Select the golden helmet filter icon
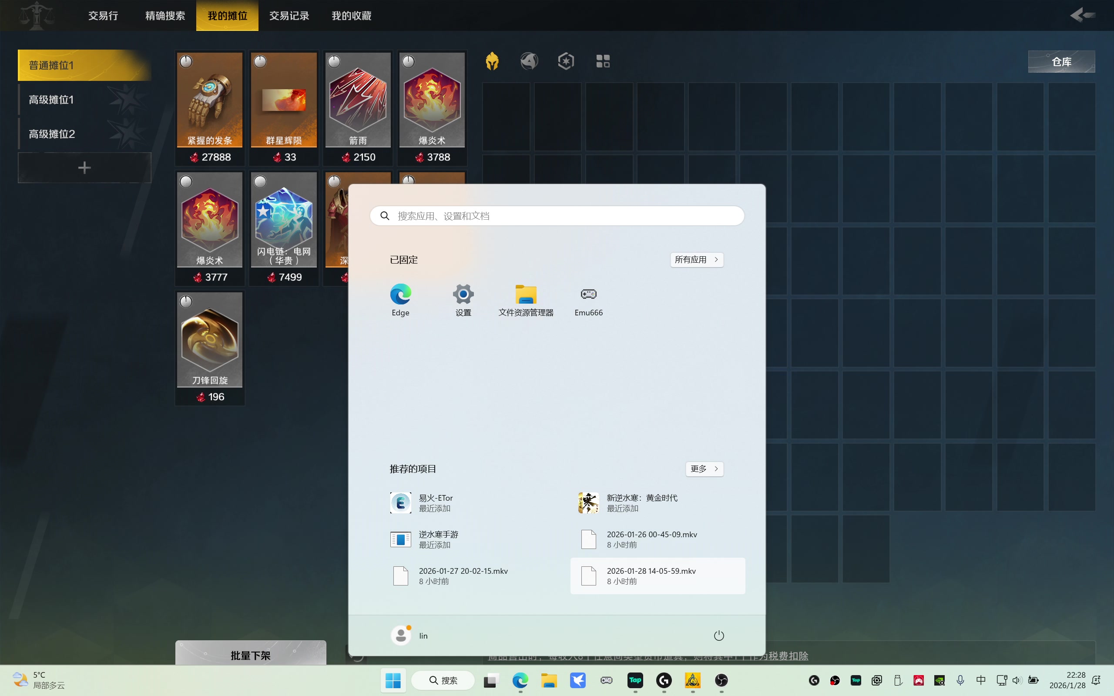 pos(492,61)
